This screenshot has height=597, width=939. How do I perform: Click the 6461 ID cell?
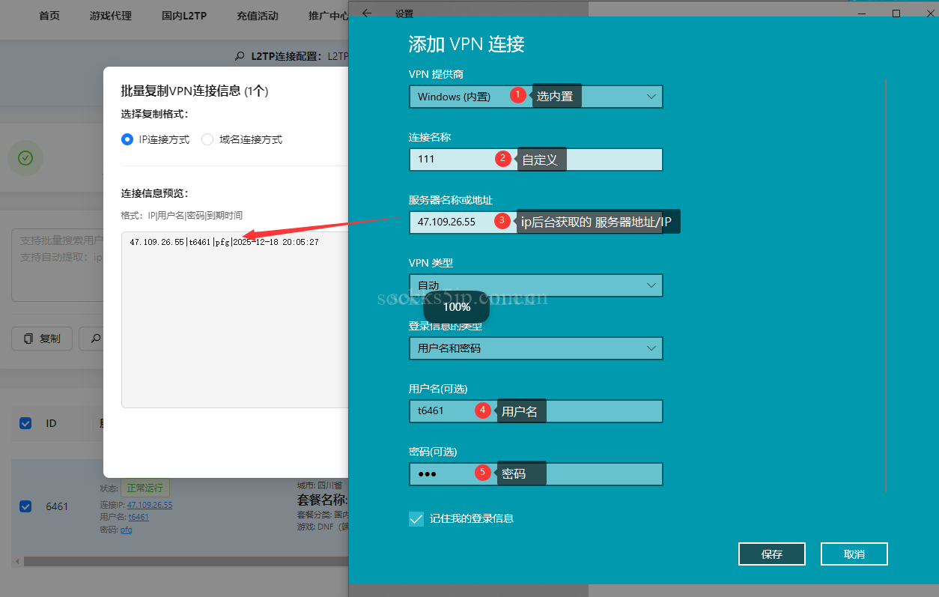(57, 506)
